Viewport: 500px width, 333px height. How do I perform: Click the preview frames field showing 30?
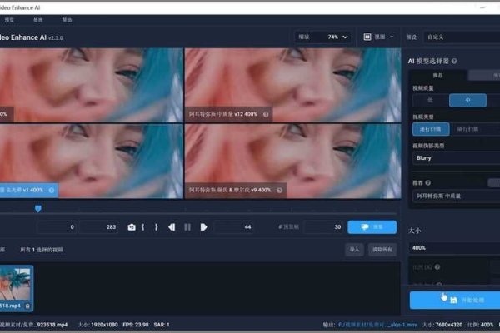pyautogui.click(x=323, y=227)
